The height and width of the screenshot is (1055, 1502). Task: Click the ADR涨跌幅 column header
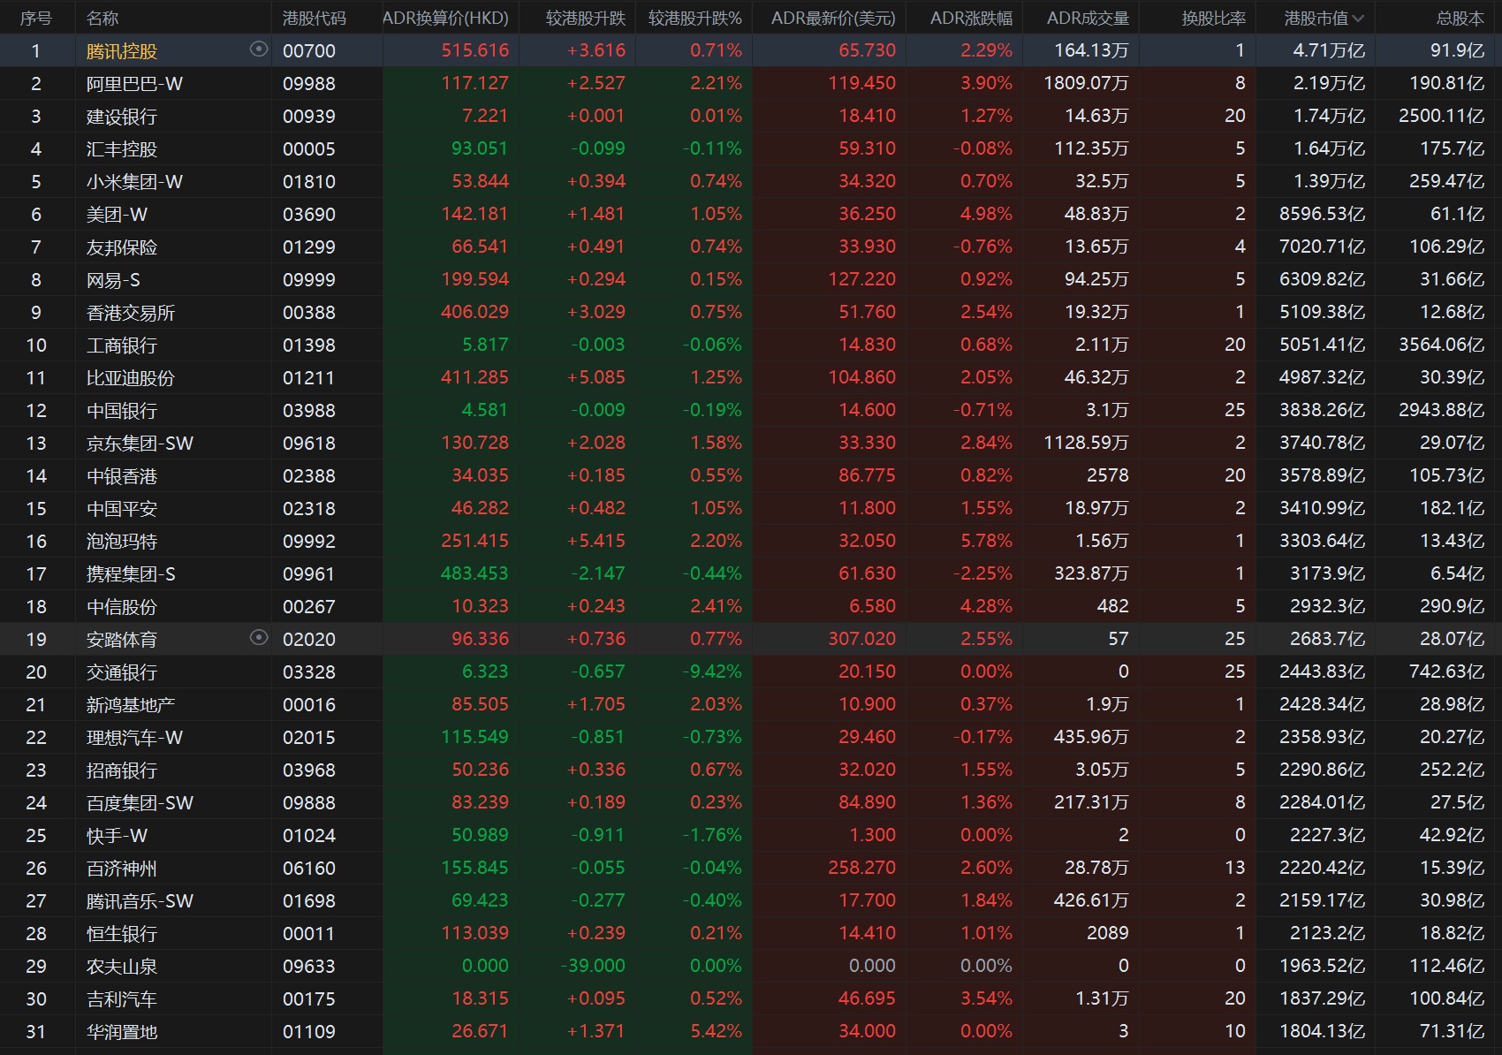(x=971, y=19)
